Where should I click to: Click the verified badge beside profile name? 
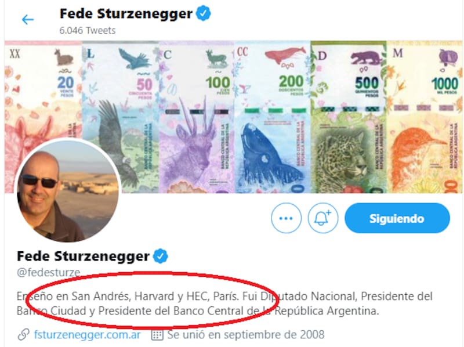pyautogui.click(x=161, y=256)
